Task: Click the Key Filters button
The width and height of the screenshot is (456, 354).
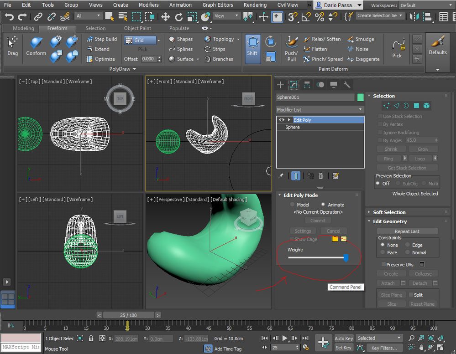Action: (x=384, y=348)
